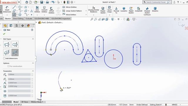Viewport: 188px width, 106px height.
Task: Expand the Part2 tree node
Action: [36, 22]
